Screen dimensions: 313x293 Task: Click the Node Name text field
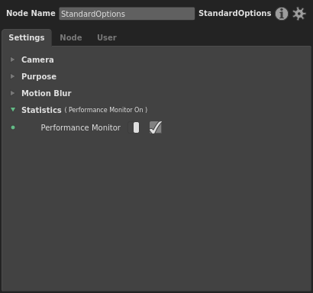[127, 14]
